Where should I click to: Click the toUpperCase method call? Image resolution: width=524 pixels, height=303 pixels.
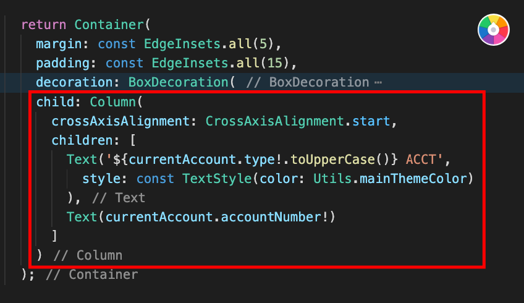pyautogui.click(x=332, y=160)
